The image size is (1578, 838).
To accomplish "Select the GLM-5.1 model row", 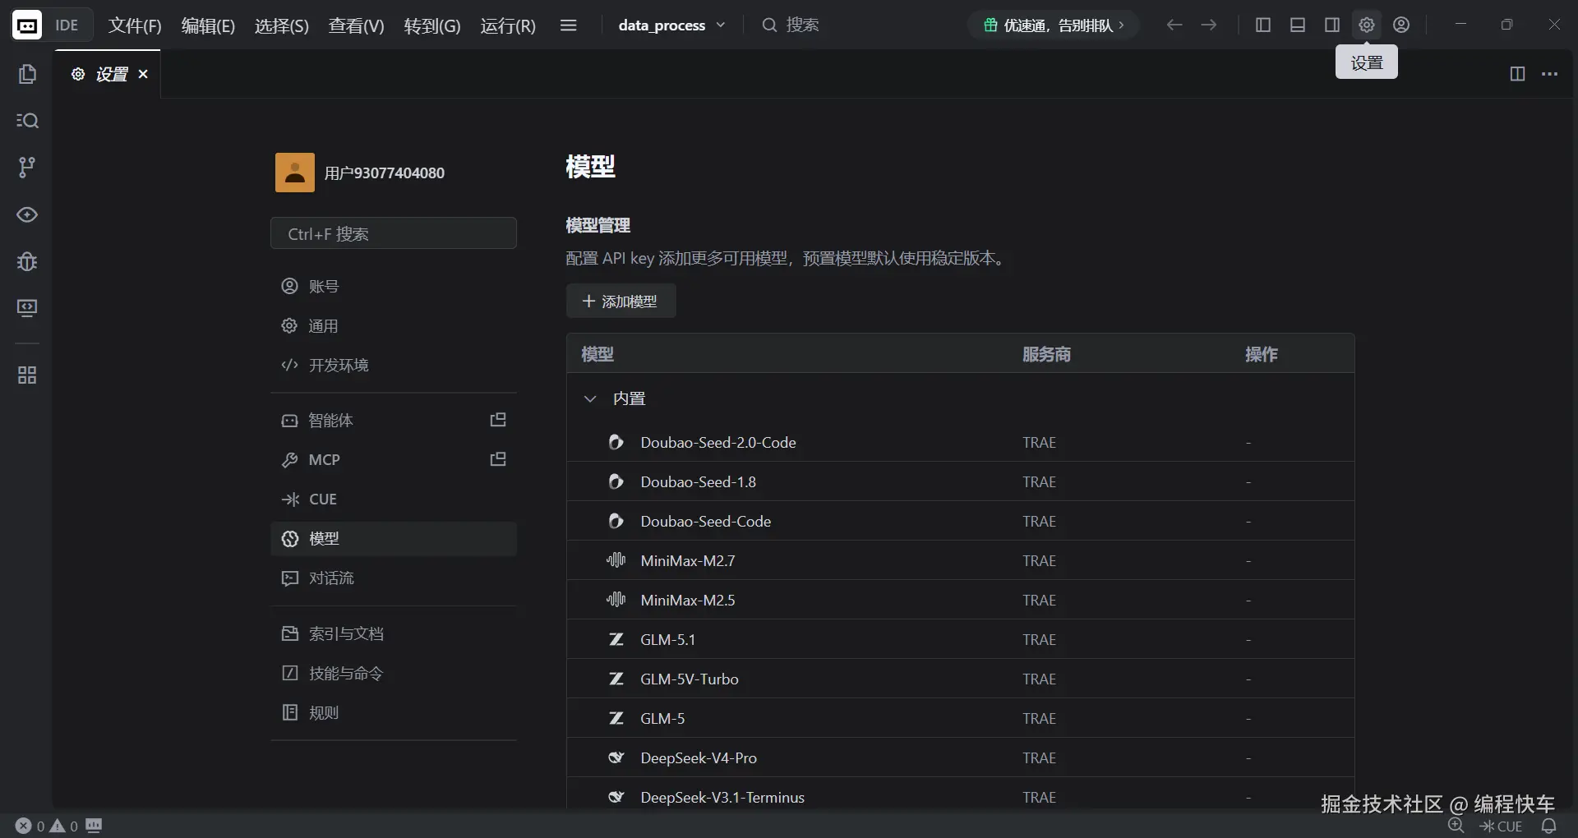I will [960, 639].
